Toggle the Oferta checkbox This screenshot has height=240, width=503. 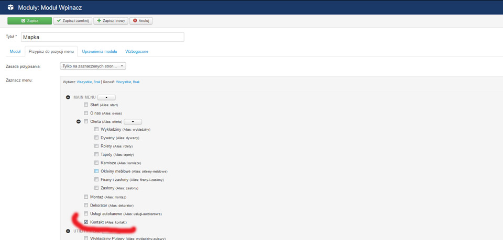click(x=86, y=121)
